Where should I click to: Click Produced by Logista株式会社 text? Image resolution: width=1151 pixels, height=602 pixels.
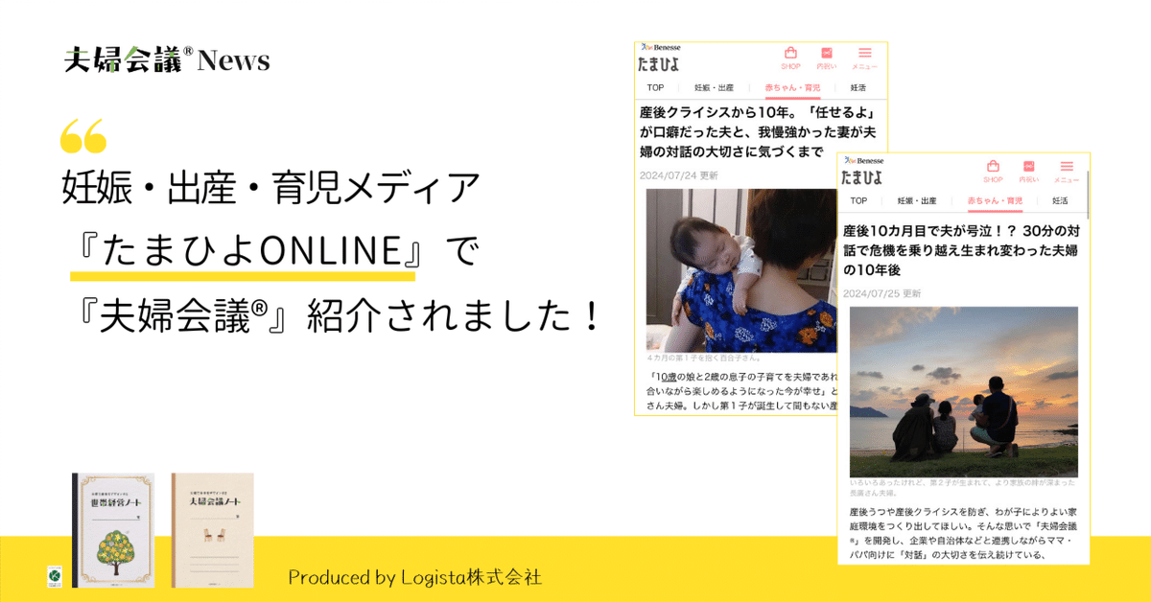click(415, 577)
